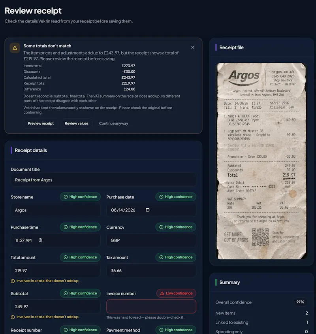
Task: Select the Difference £24.00 value
Action: [x=129, y=89]
